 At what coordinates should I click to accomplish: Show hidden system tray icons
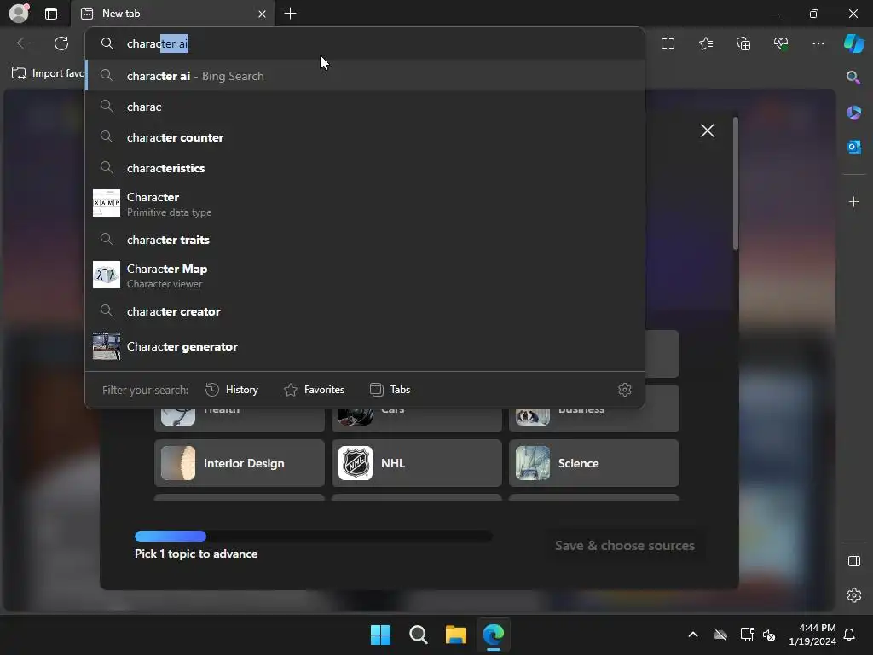coord(692,635)
